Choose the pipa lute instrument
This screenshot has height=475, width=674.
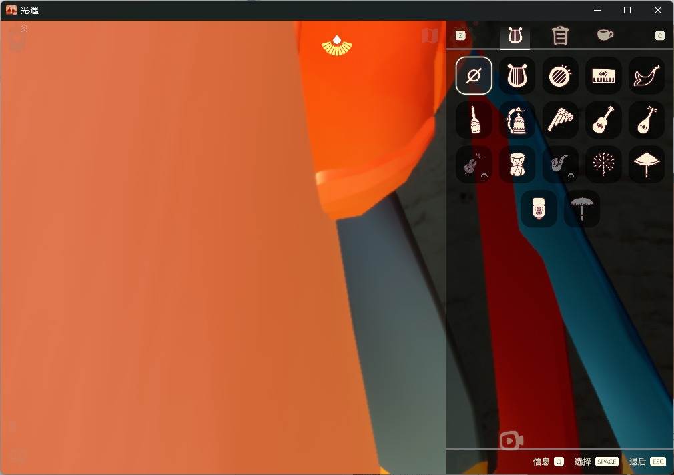(647, 120)
